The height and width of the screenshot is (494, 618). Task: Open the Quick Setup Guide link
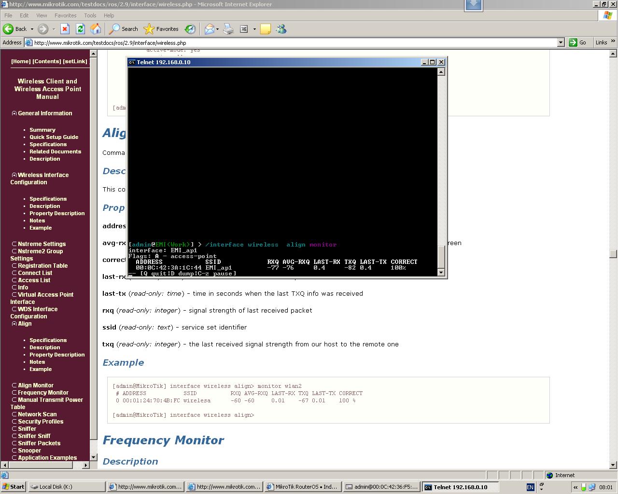(x=54, y=137)
